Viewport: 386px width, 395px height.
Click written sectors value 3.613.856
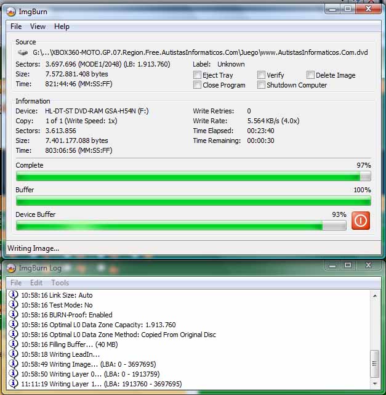point(61,131)
